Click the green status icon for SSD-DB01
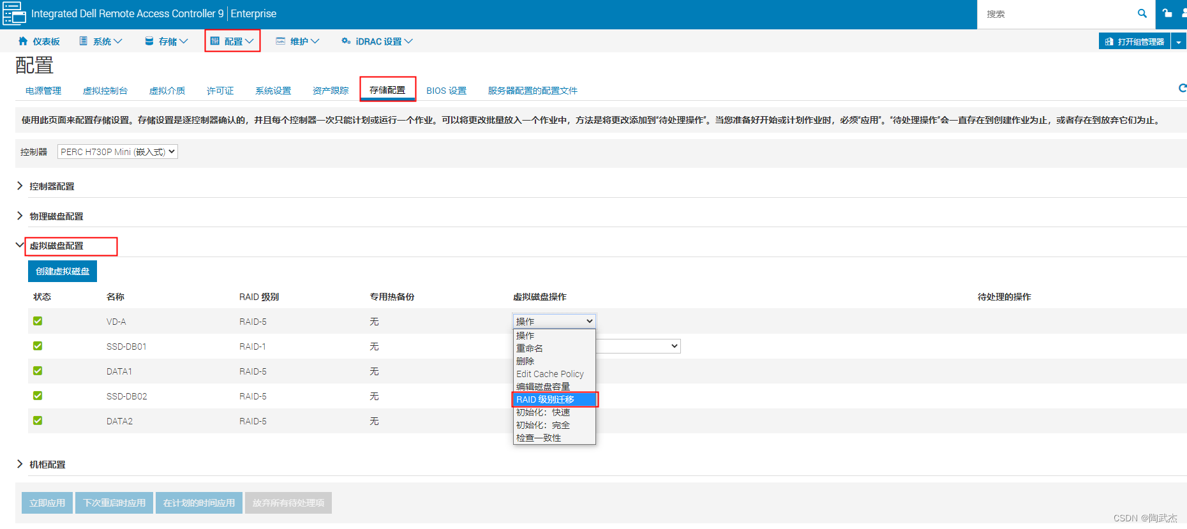 (38, 346)
